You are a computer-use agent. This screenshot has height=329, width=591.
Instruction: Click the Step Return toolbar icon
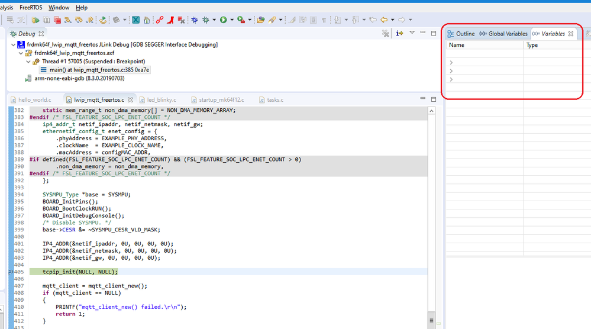pos(90,20)
